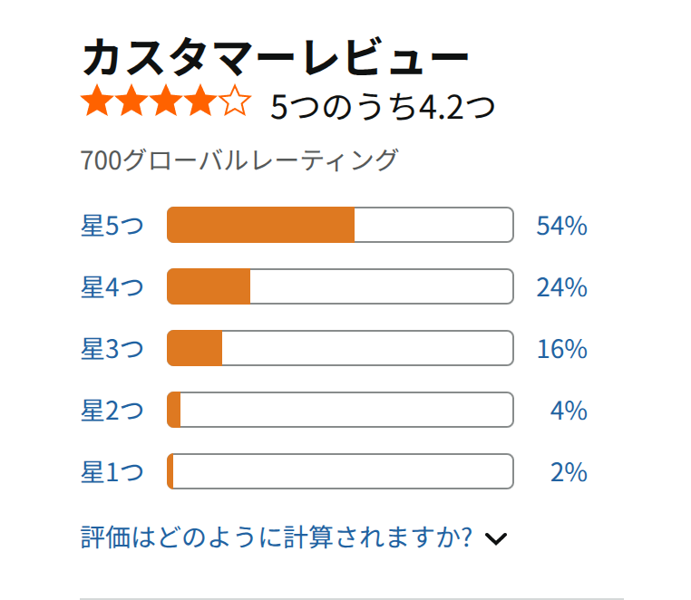This screenshot has height=600, width=691.
Task: Click the second filled orange star
Action: 131,101
